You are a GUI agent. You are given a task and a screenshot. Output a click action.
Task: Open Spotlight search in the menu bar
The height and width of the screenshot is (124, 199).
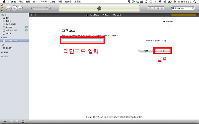(195, 2)
